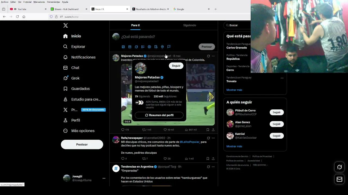The image size is (348, 195).
Task: Open Josagül account menu ellipsis
Action: click(x=104, y=178)
